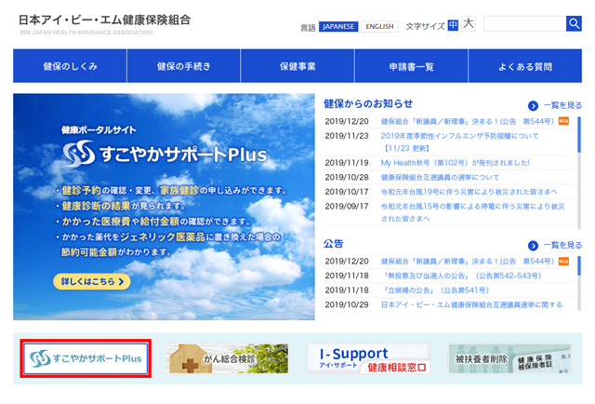Open the がん総合検診 banner

pos(227,358)
